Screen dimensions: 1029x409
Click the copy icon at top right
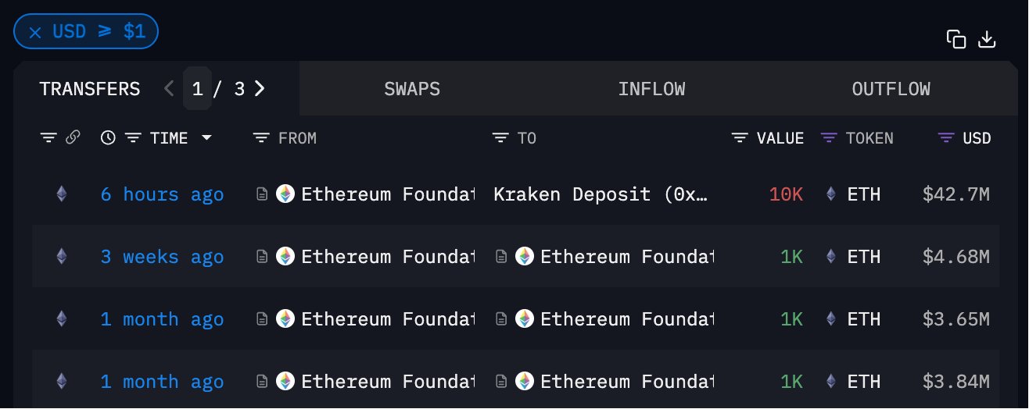955,39
